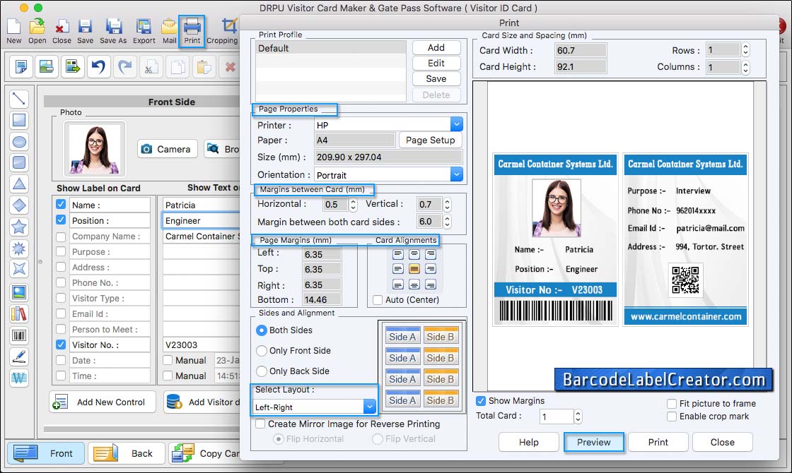This screenshot has width=792, height=473.
Task: Open the Orientation dropdown
Action: coord(456,174)
